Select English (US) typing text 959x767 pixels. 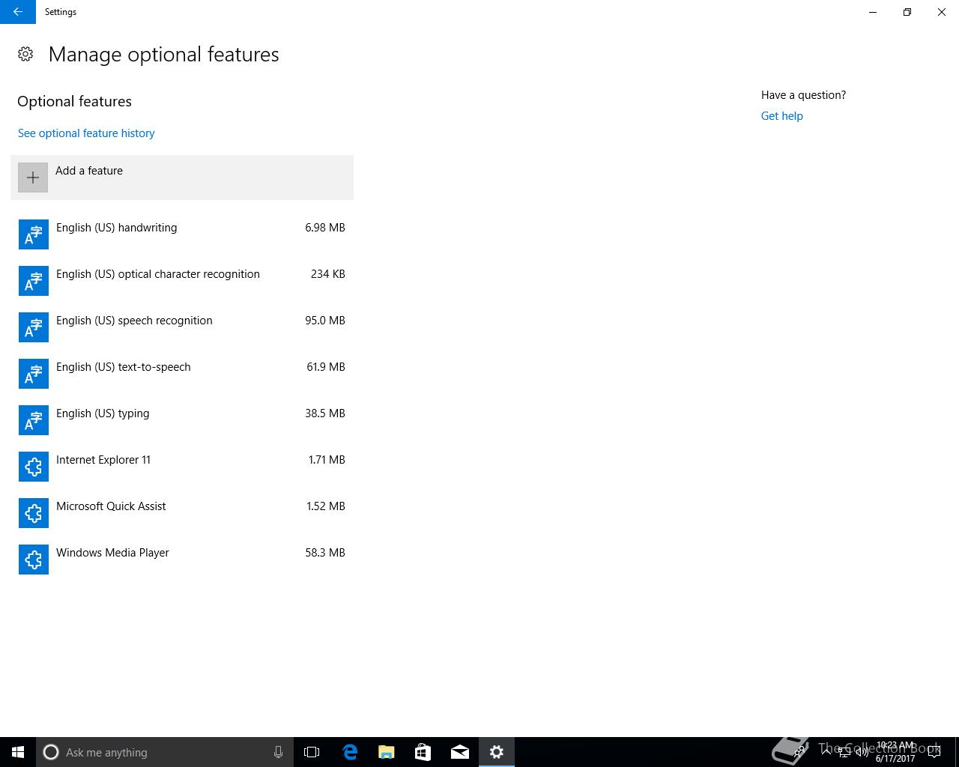(x=103, y=413)
